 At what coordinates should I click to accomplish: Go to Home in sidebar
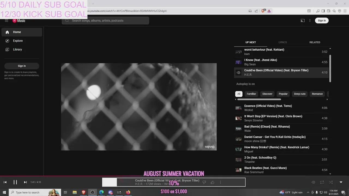[22, 32]
